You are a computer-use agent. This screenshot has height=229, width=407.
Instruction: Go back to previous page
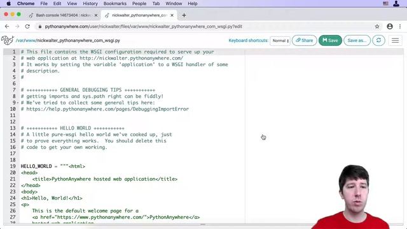tap(7, 27)
